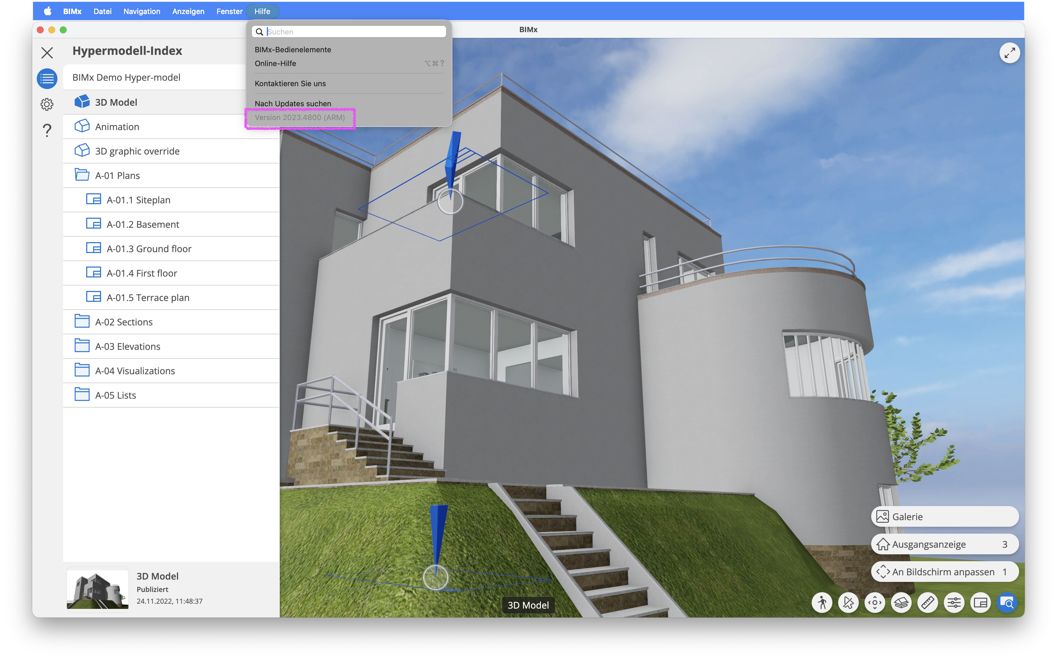Screen dimensions: 1057x660
Task: Click An Bildschirm anpassen button
Action: (945, 572)
